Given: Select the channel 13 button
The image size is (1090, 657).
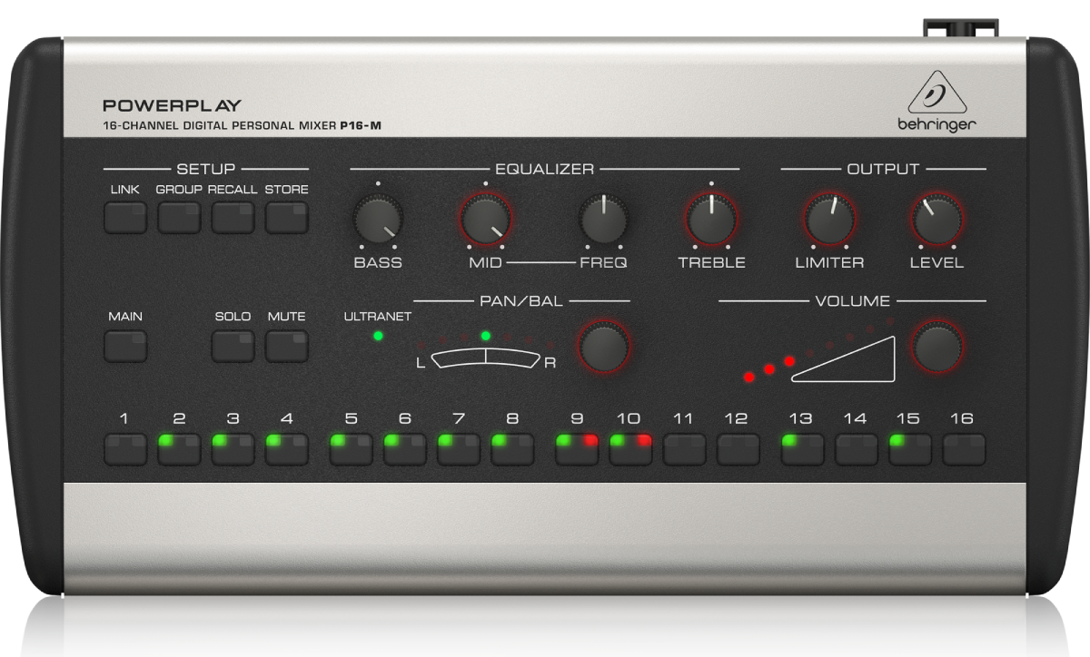Looking at the screenshot, I should 802,449.
